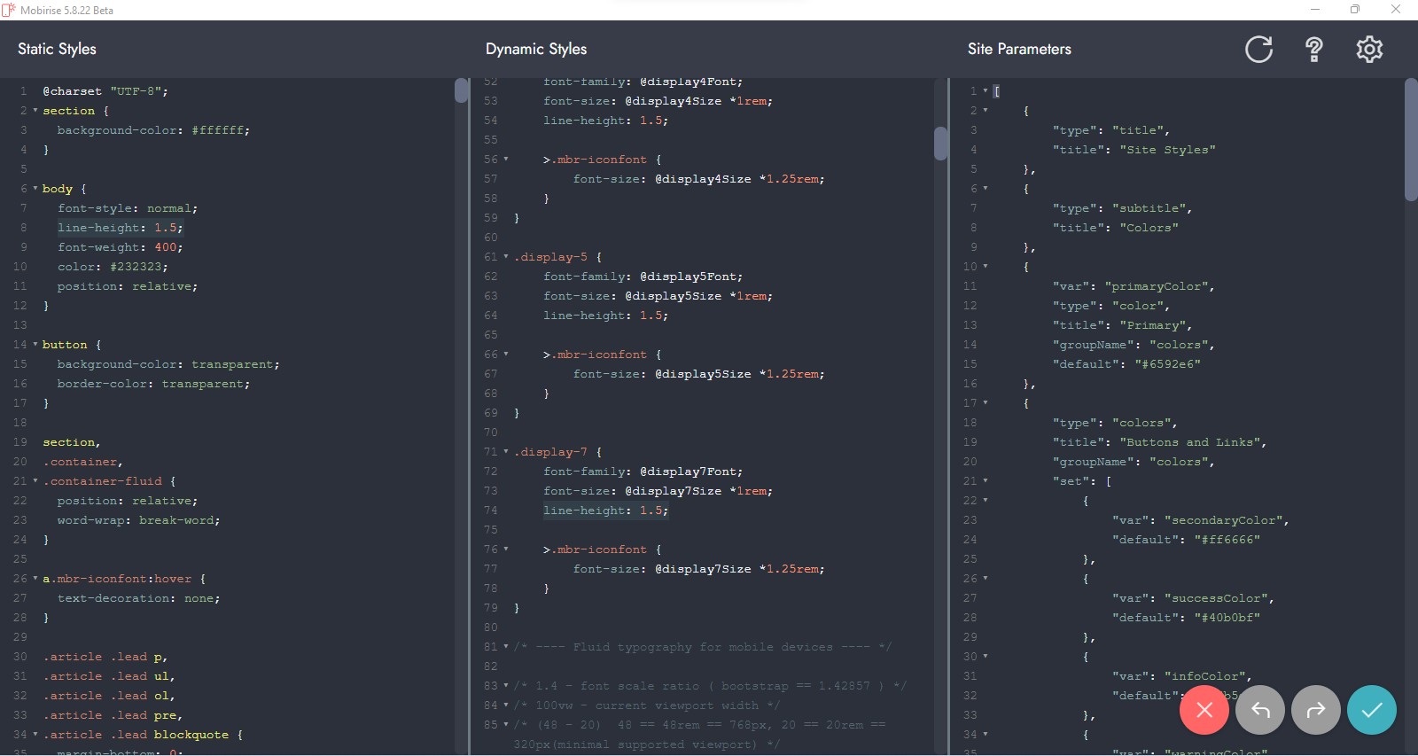Collapse the section rule at line 2
The image size is (1418, 756).
(x=35, y=111)
